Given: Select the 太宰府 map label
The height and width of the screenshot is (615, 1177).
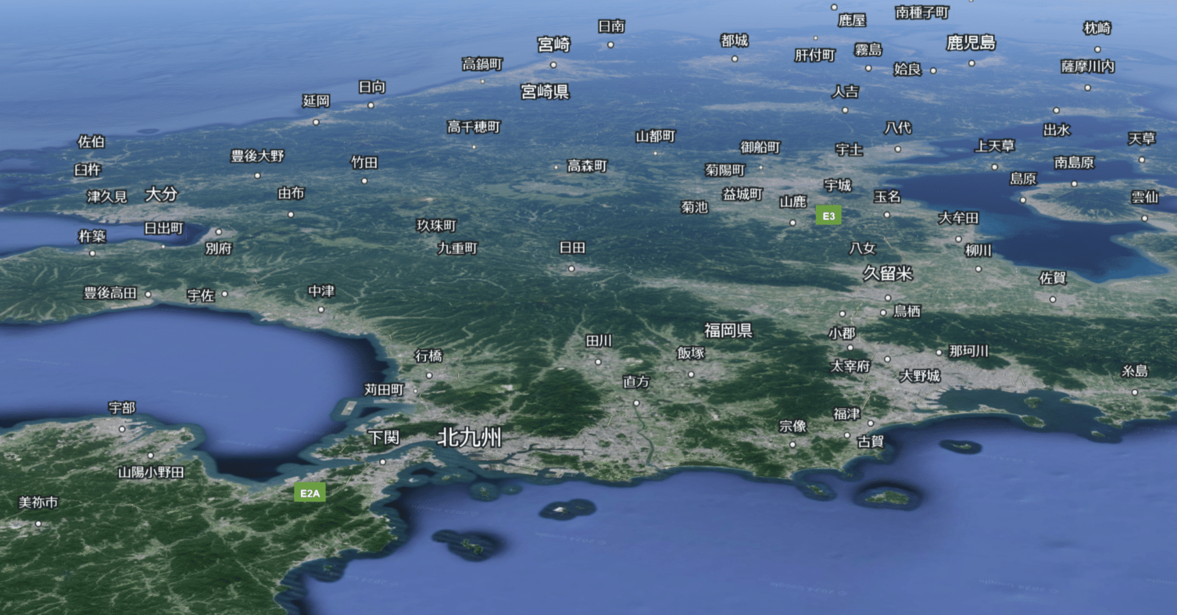Looking at the screenshot, I should tap(850, 366).
